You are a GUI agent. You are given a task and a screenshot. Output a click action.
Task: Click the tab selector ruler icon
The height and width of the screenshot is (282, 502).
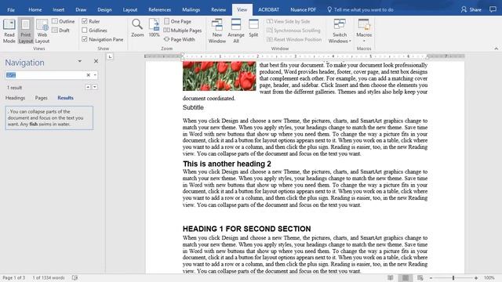pos(110,56)
